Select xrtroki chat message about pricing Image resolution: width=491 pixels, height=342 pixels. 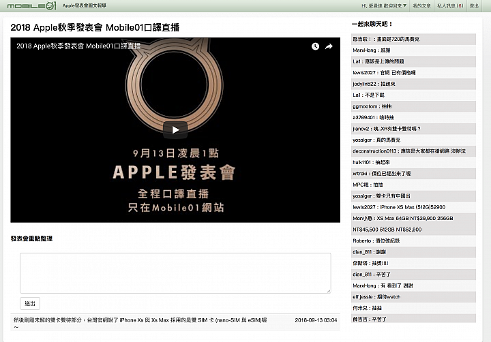tap(413, 174)
